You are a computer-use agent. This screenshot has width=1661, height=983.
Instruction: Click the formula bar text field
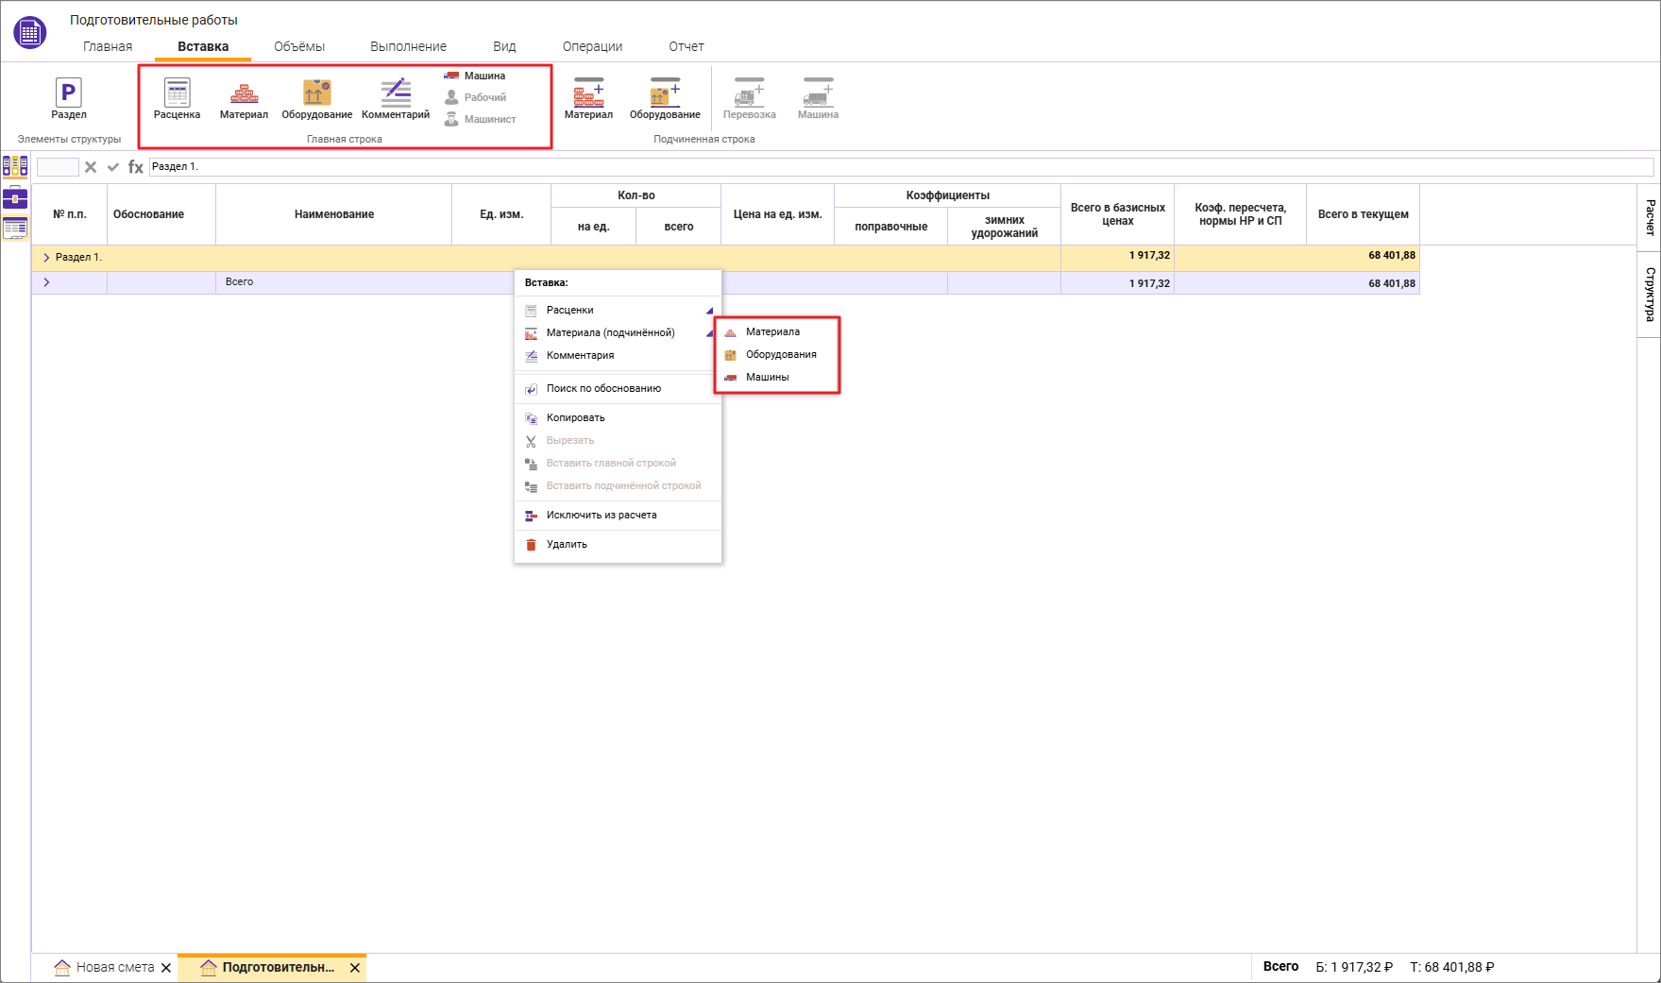(897, 167)
